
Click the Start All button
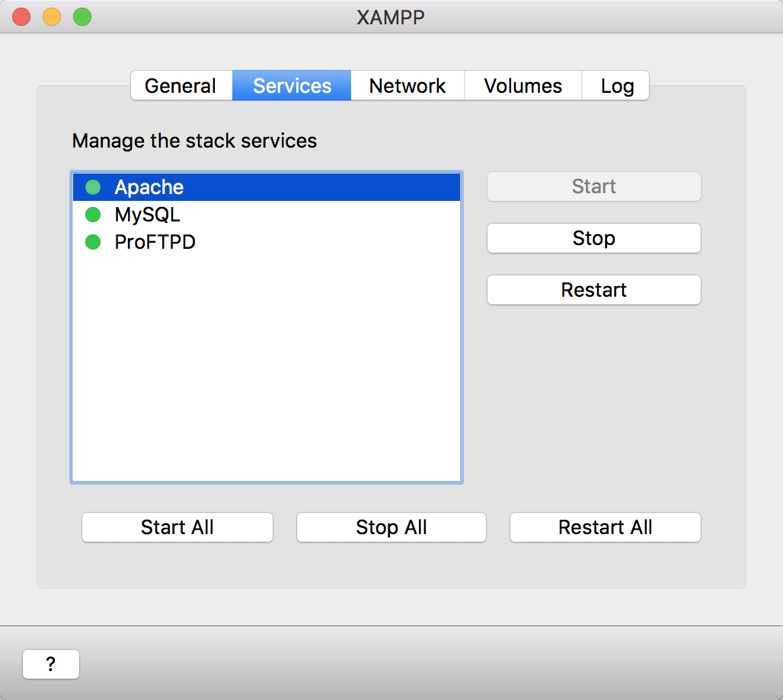pyautogui.click(x=177, y=527)
